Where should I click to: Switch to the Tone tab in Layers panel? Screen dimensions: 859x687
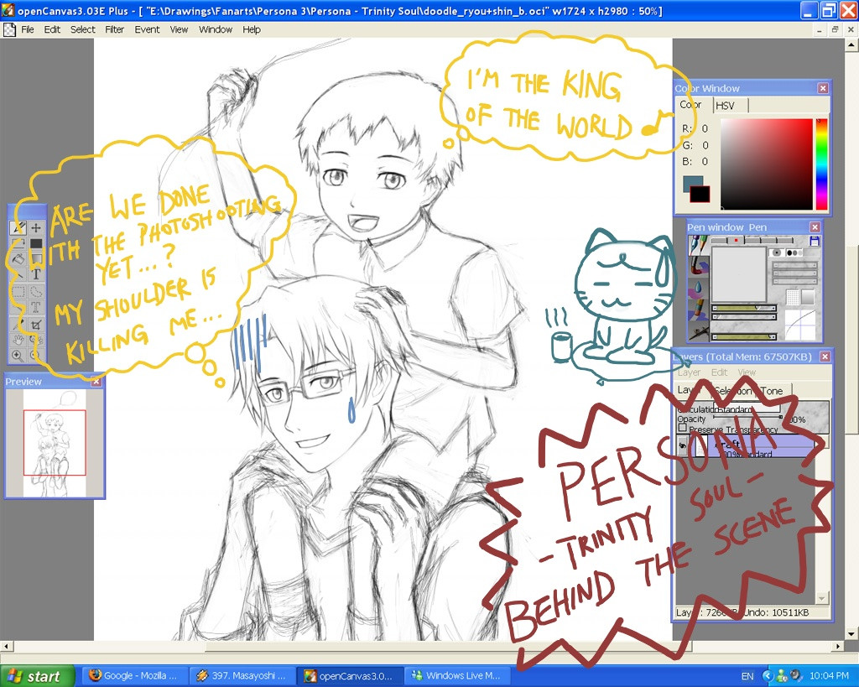(772, 391)
